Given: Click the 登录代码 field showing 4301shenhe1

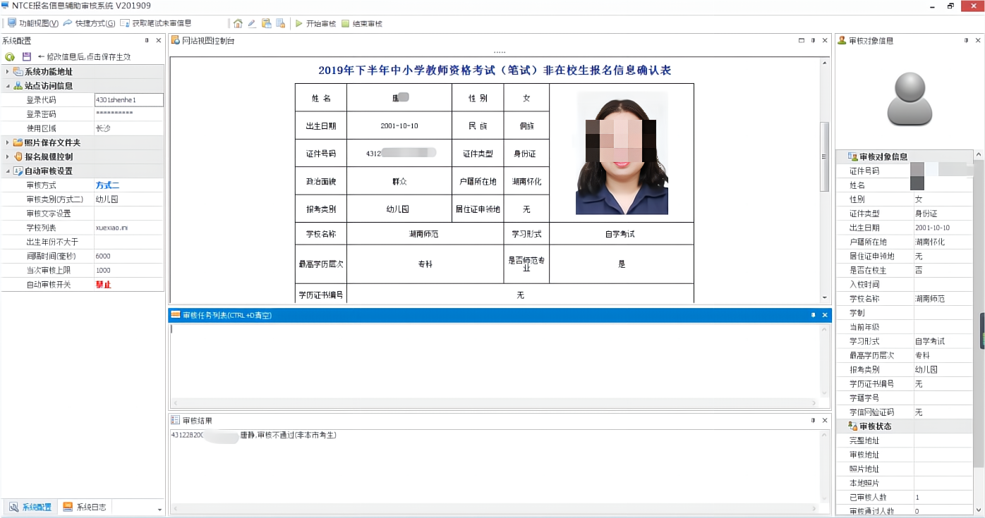Looking at the screenshot, I should [x=128, y=100].
